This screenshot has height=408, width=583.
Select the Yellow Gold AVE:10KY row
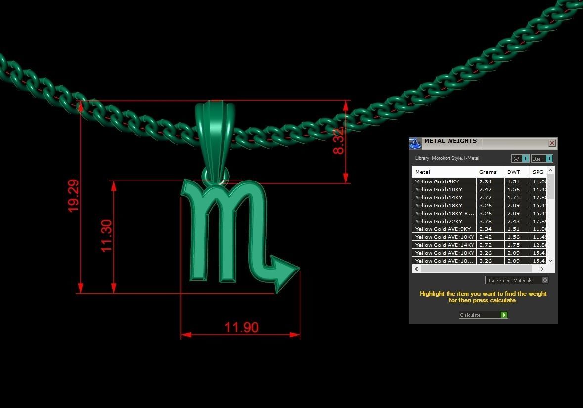pos(480,237)
